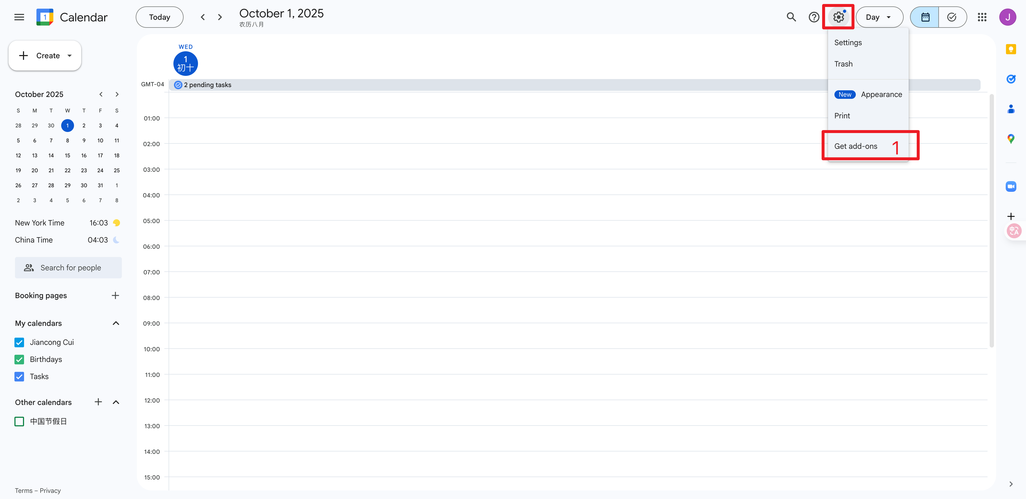Choose Appearance in the settings menu
1026x499 pixels.
point(881,94)
